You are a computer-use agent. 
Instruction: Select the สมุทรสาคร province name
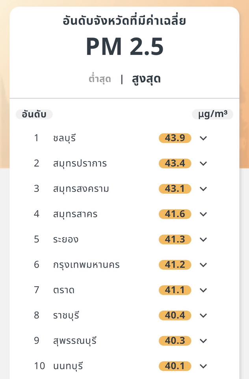click(x=75, y=214)
